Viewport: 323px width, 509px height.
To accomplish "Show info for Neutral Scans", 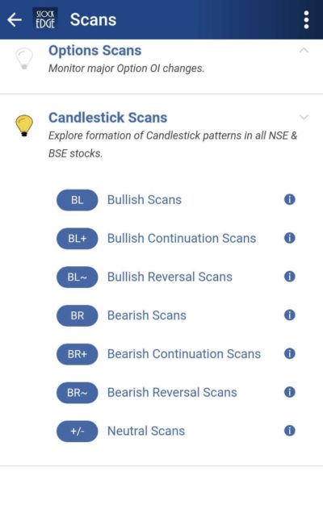I will pos(290,431).
